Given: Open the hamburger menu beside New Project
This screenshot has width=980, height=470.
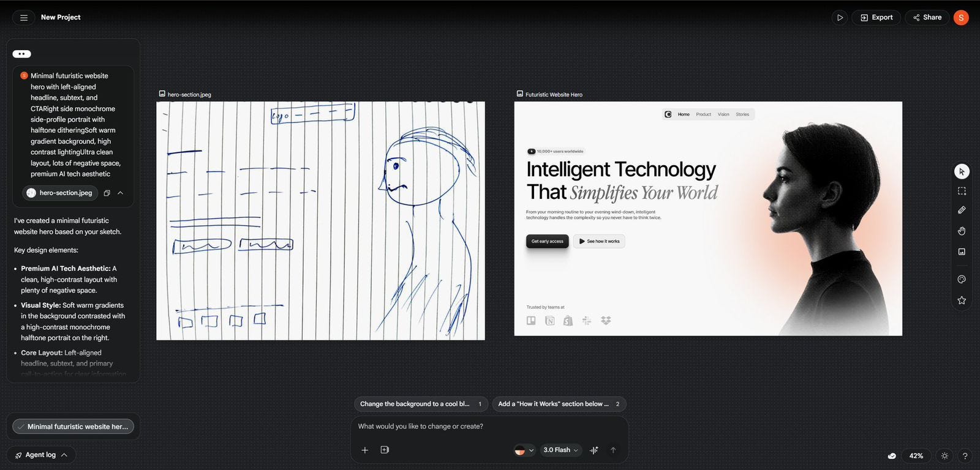Looking at the screenshot, I should pyautogui.click(x=24, y=18).
